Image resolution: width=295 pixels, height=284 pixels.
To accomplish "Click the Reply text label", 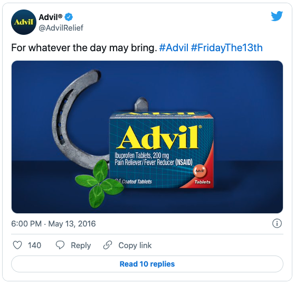I will click(81, 245).
